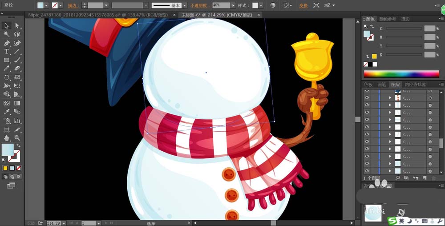This screenshot has height=226, width=445.
Task: Switch to the 画笔 tab
Action: click(x=382, y=85)
